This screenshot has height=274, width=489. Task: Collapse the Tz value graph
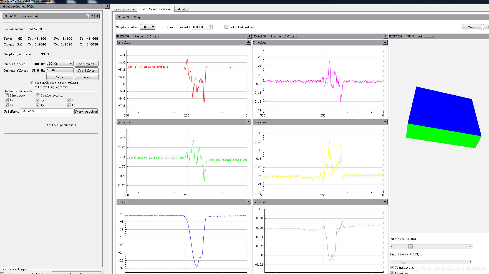click(385, 202)
